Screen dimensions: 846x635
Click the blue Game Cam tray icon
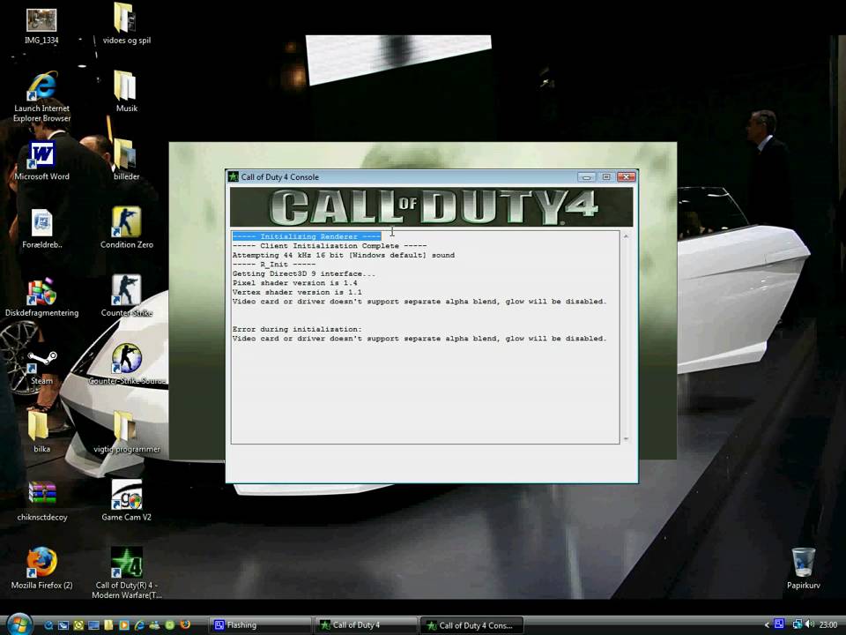[779, 624]
